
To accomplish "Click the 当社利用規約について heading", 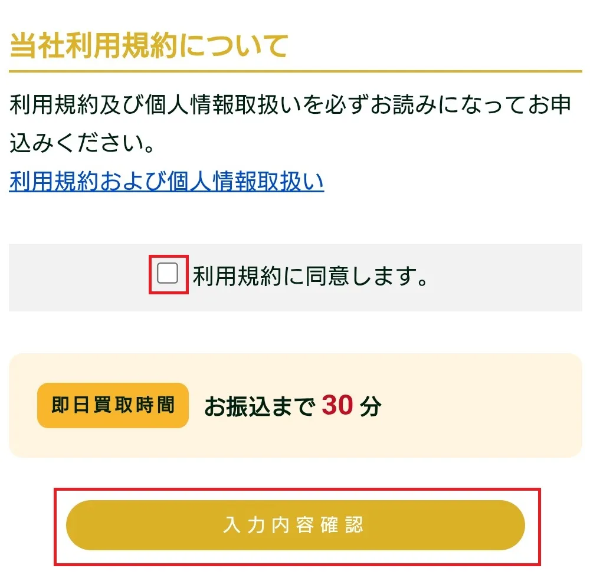I will [x=149, y=46].
